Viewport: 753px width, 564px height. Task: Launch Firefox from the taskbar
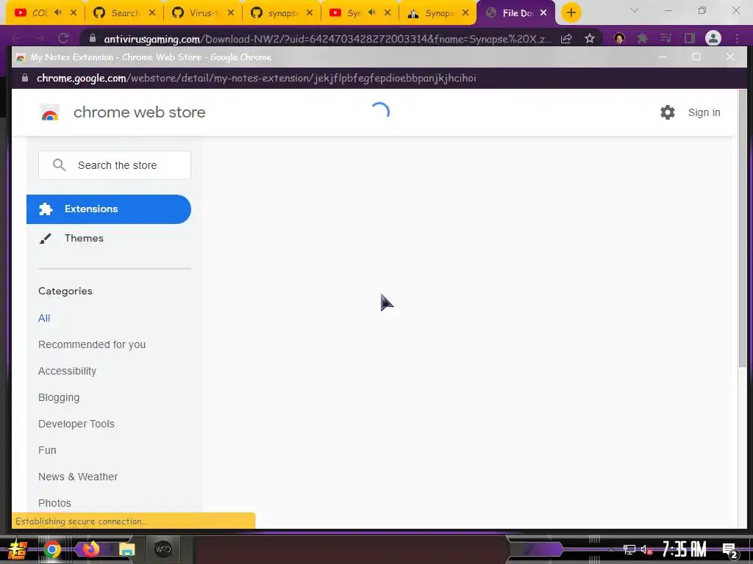click(x=90, y=549)
